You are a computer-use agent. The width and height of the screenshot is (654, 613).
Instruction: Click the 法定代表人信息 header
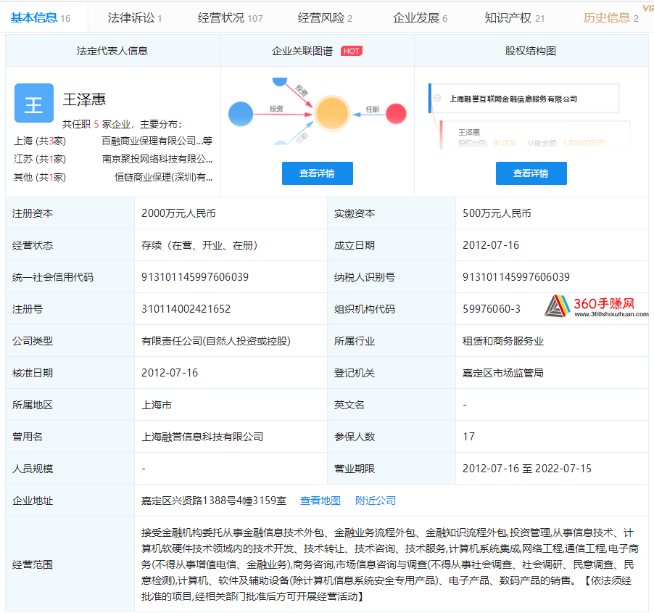[x=112, y=51]
